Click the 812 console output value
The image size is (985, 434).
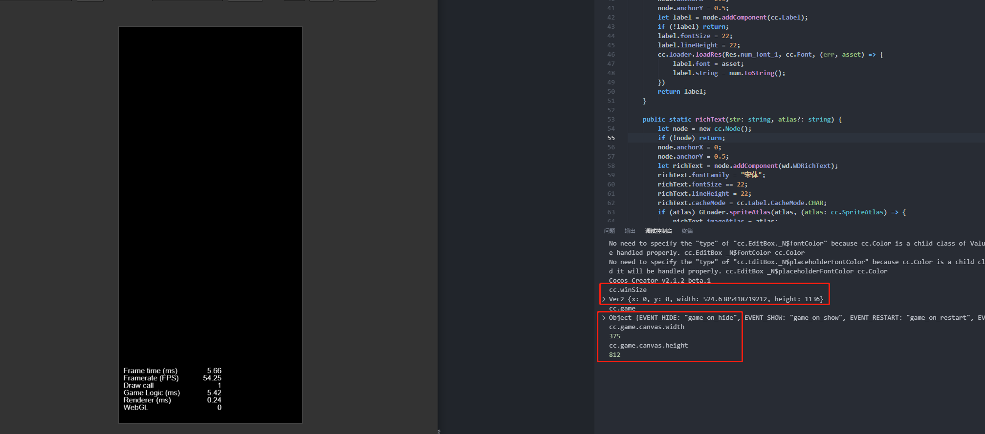tap(614, 355)
